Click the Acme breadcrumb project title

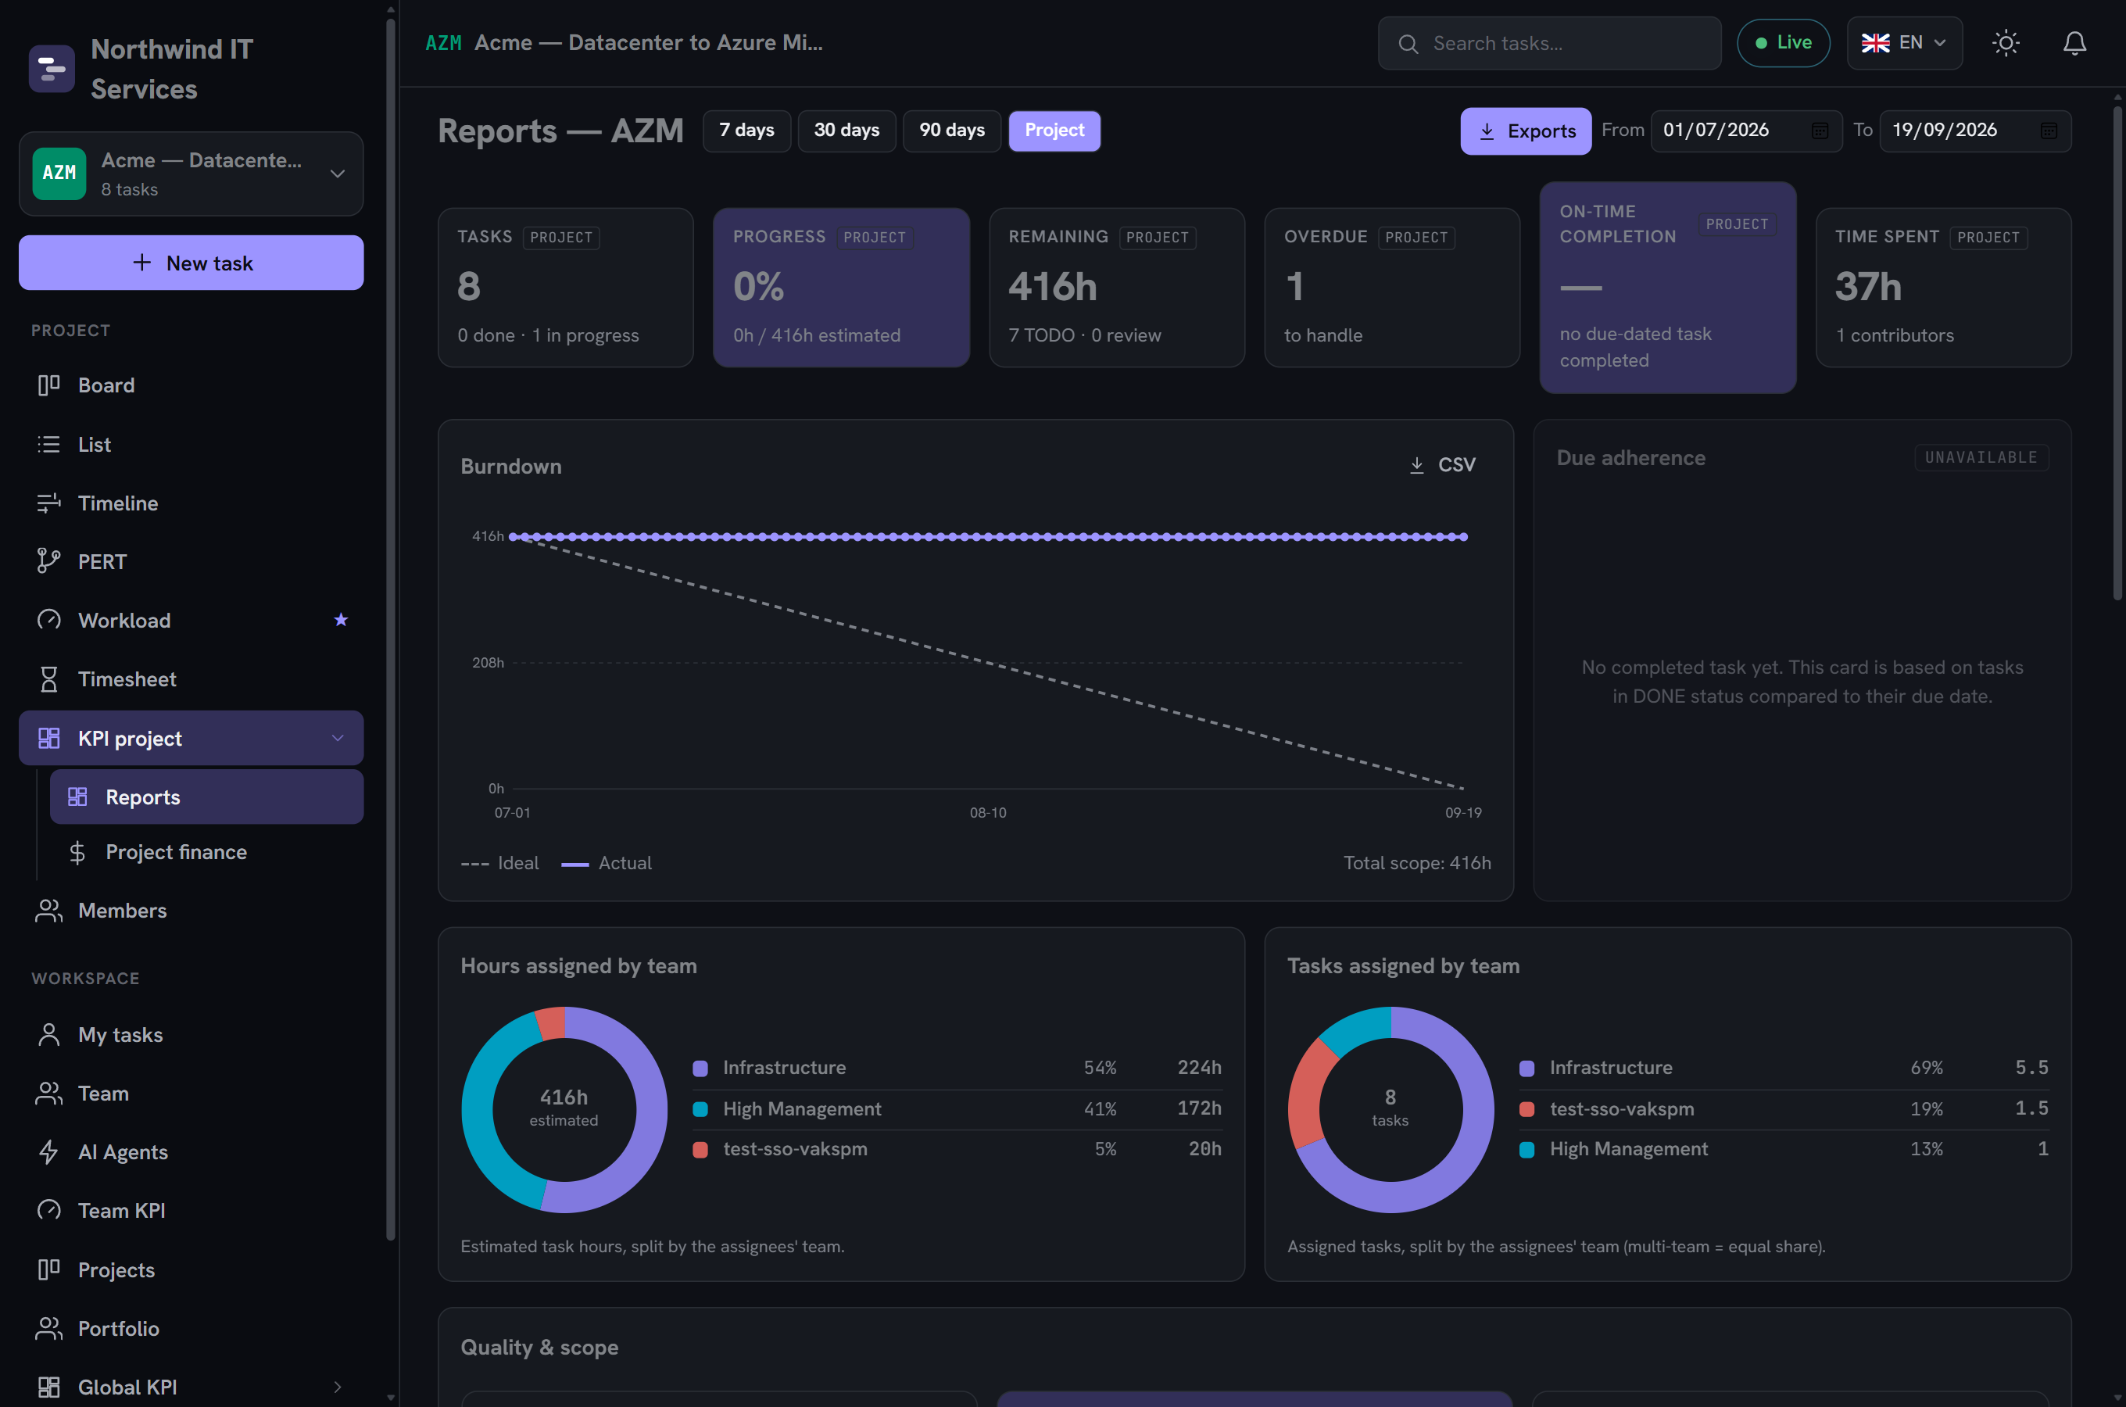coord(648,43)
